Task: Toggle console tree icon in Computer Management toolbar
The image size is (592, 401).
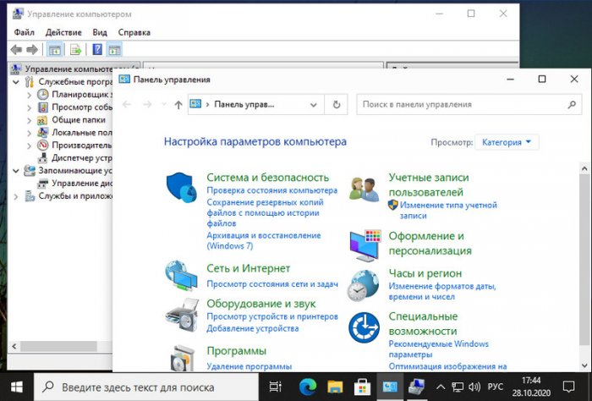Action: click(x=54, y=49)
